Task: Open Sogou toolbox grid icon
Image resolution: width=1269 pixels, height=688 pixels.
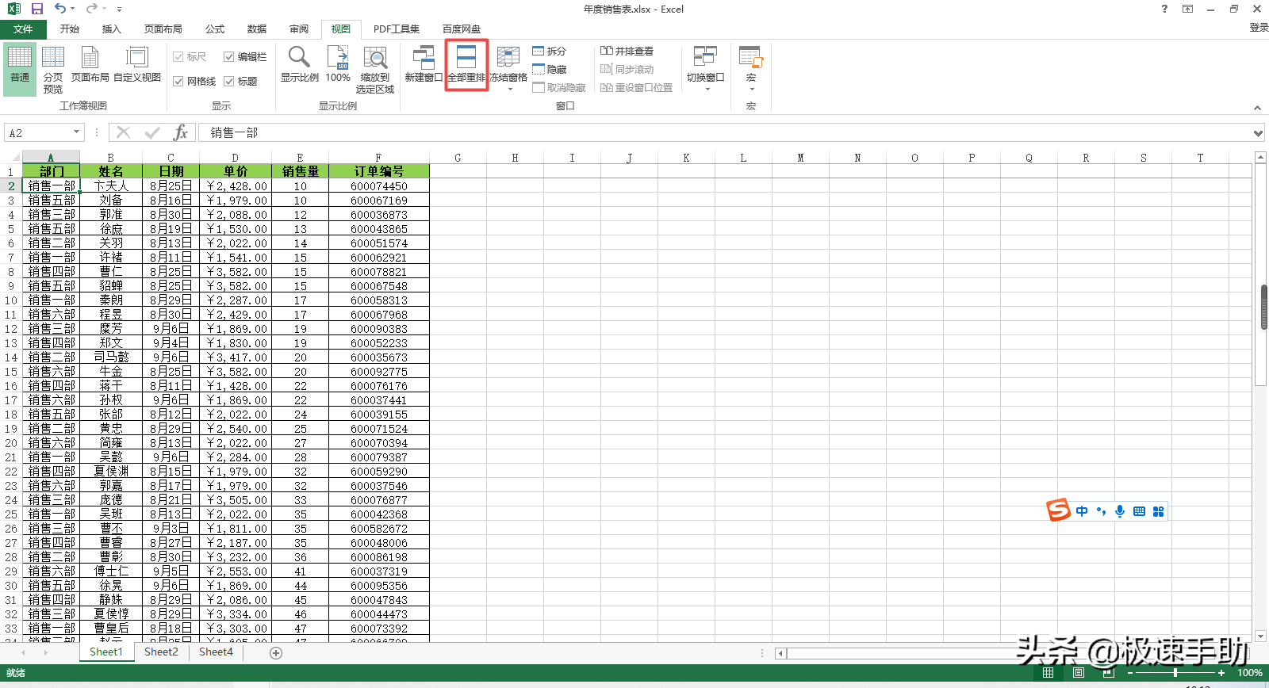Action: [1158, 511]
